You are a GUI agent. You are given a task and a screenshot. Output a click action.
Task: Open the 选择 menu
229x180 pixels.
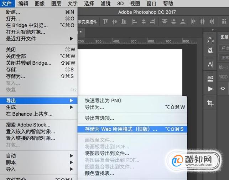pos(89,4)
